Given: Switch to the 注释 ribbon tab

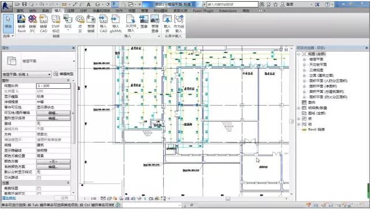Looking at the screenshot, I should click(x=70, y=10).
